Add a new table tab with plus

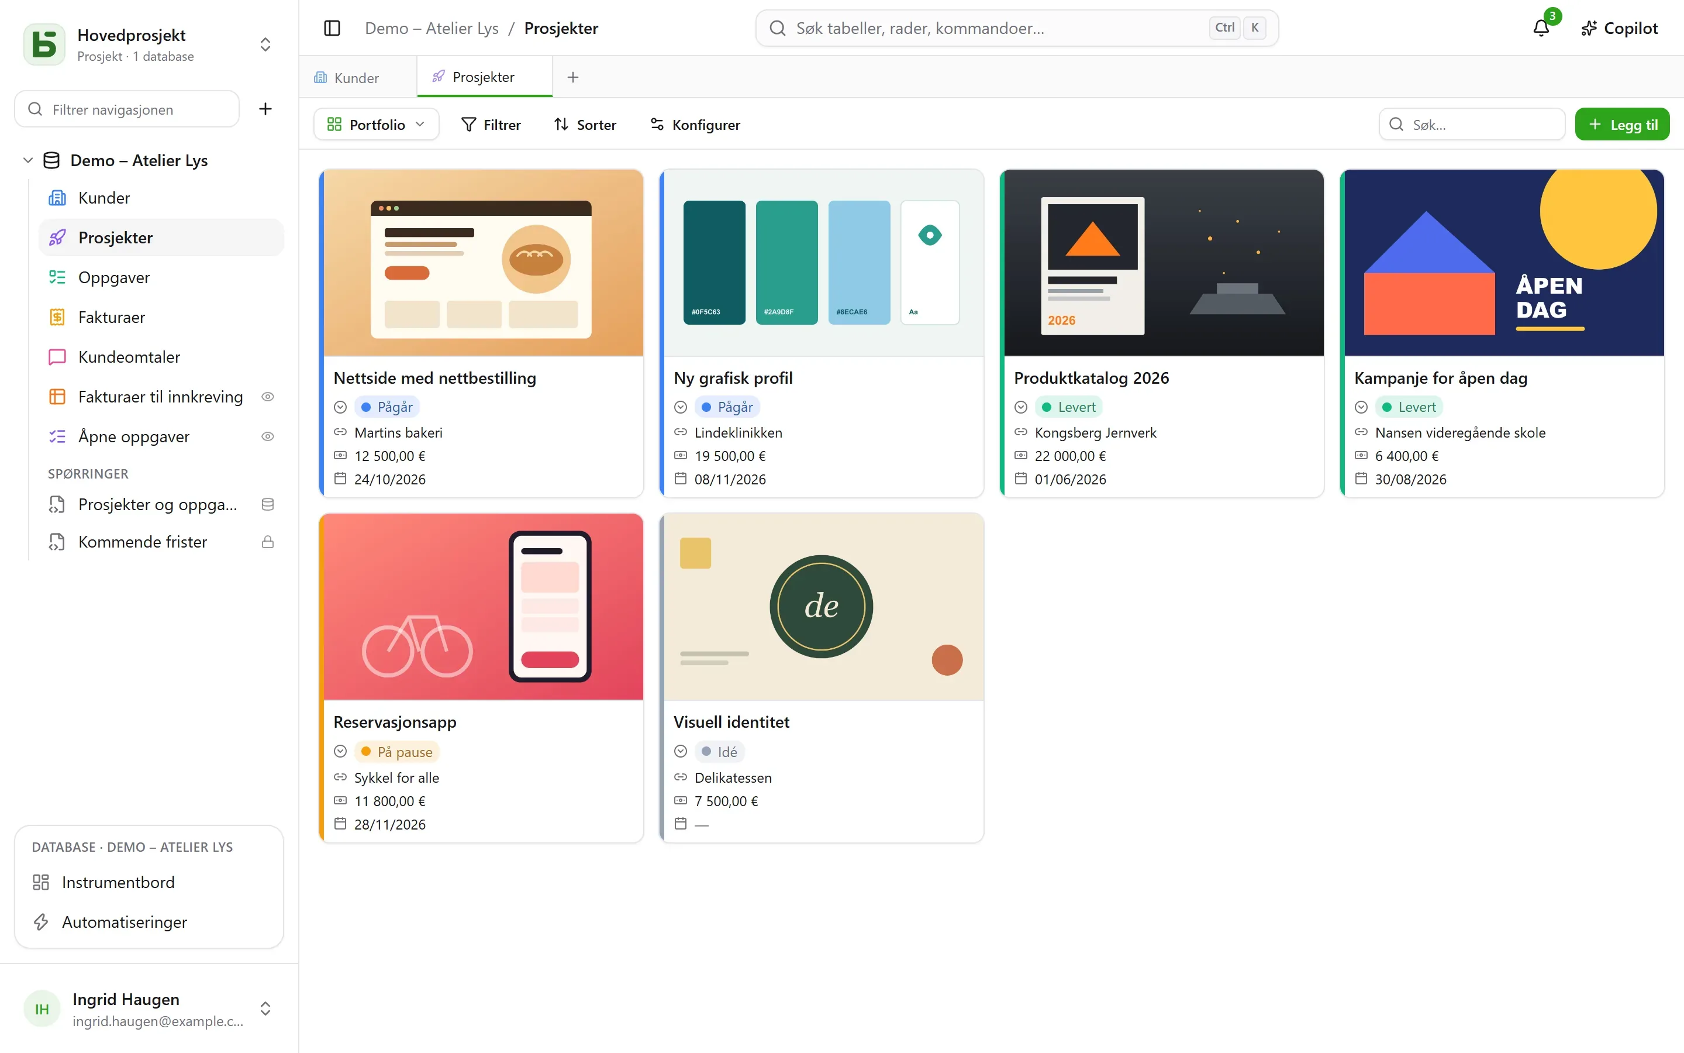point(572,77)
